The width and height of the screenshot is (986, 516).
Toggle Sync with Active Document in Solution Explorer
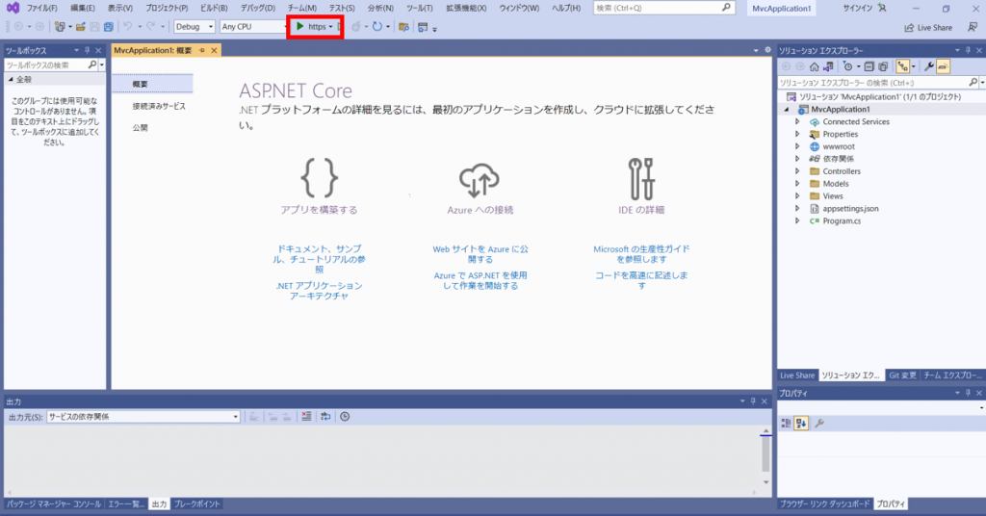pos(903,66)
